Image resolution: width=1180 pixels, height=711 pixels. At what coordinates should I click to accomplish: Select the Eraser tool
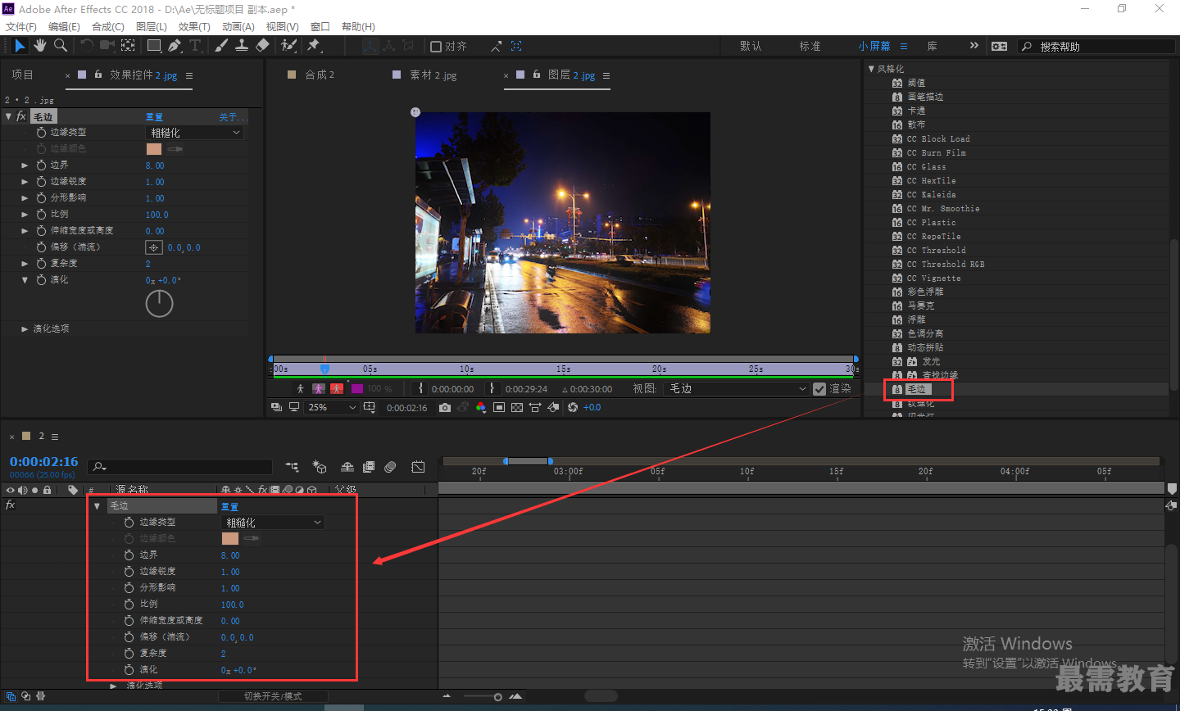[x=262, y=46]
